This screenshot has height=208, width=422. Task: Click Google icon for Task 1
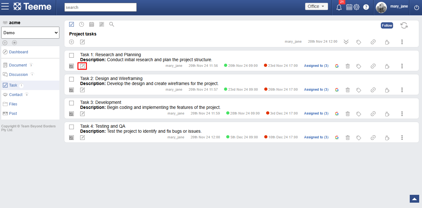[x=337, y=66]
